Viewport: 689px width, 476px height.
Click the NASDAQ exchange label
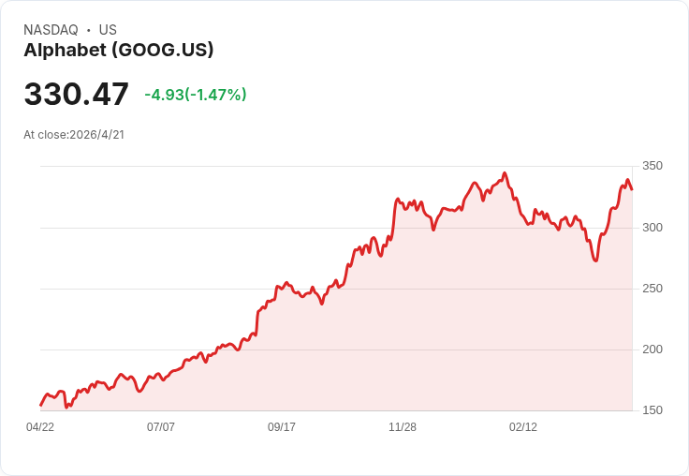pyautogui.click(x=51, y=30)
